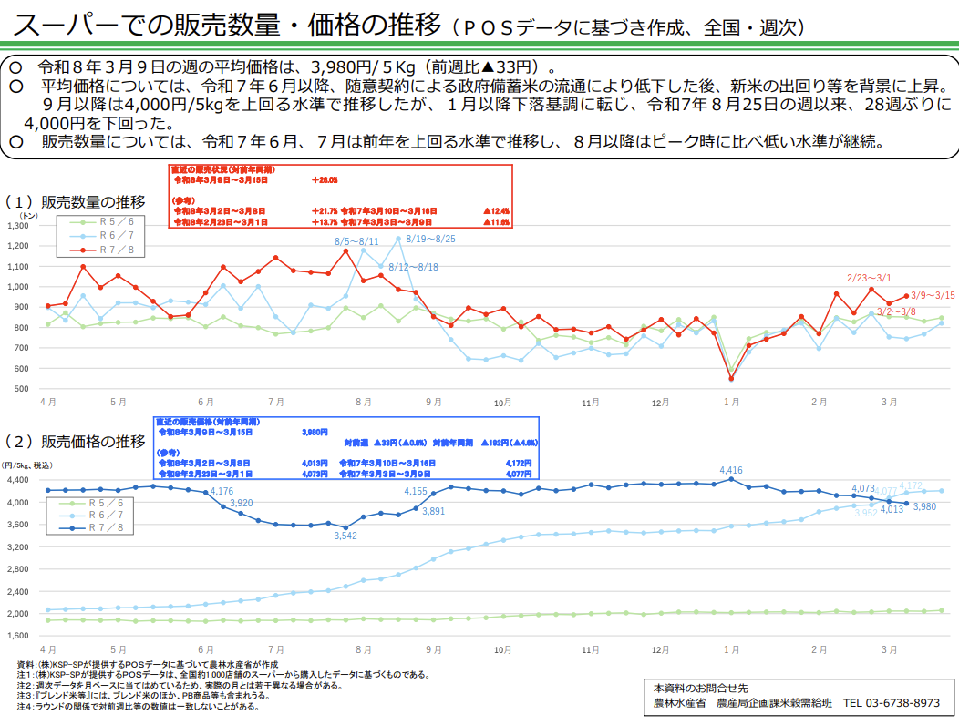Toggle the R7/8 line in sales volume legend
The width and height of the screenshot is (959, 725).
point(82,250)
